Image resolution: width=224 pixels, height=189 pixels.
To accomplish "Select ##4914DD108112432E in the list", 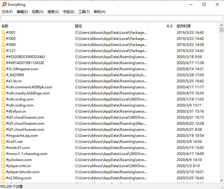I will pyautogui.click(x=25, y=63).
